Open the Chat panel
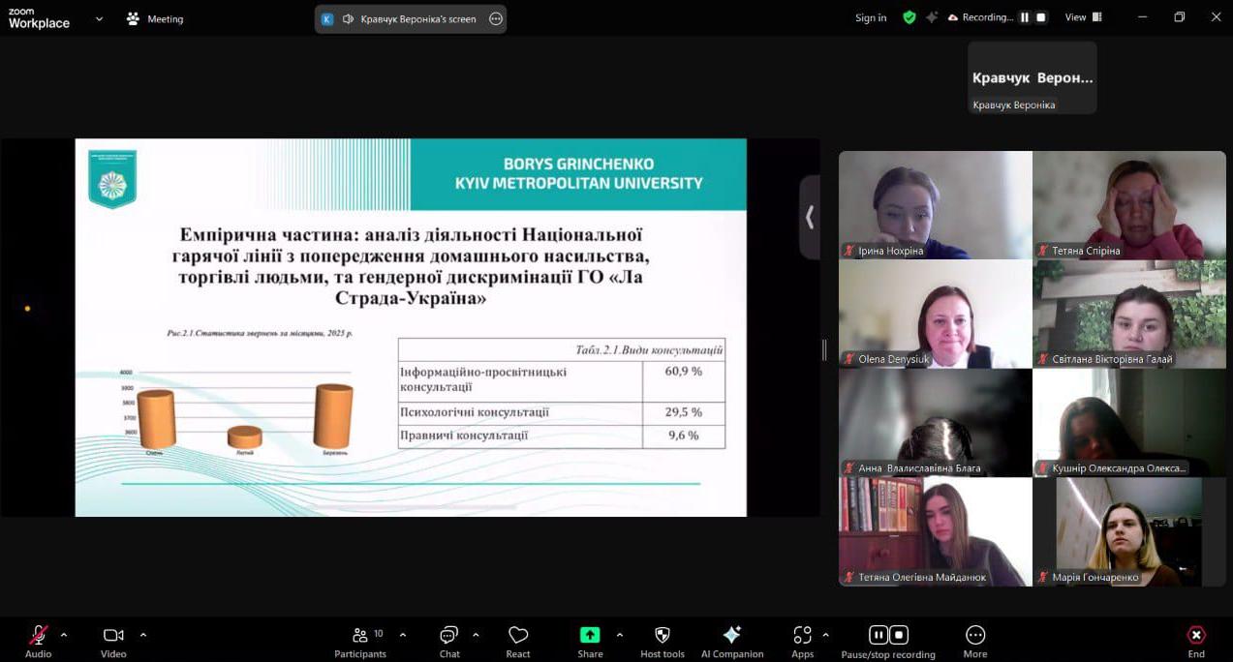The width and height of the screenshot is (1233, 662). [x=449, y=636]
